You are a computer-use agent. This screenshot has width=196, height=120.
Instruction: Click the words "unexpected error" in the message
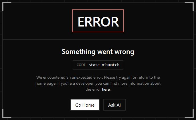pyautogui.click(x=87, y=78)
